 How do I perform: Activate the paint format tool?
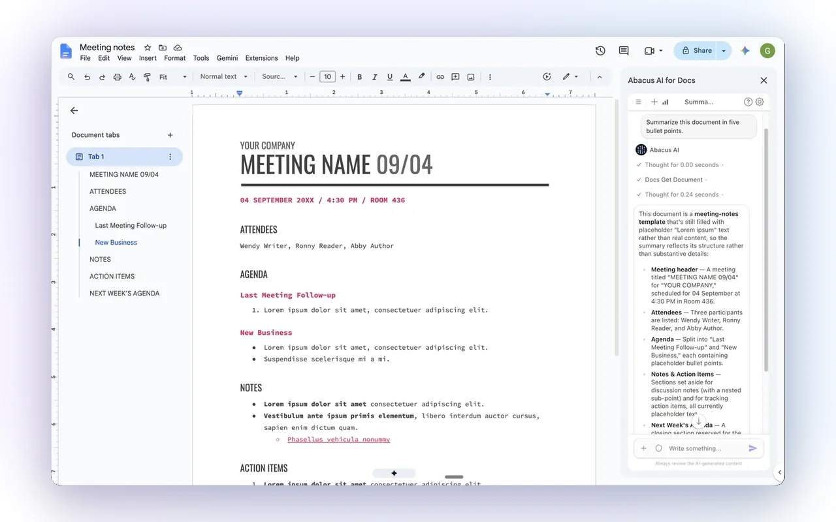point(147,77)
